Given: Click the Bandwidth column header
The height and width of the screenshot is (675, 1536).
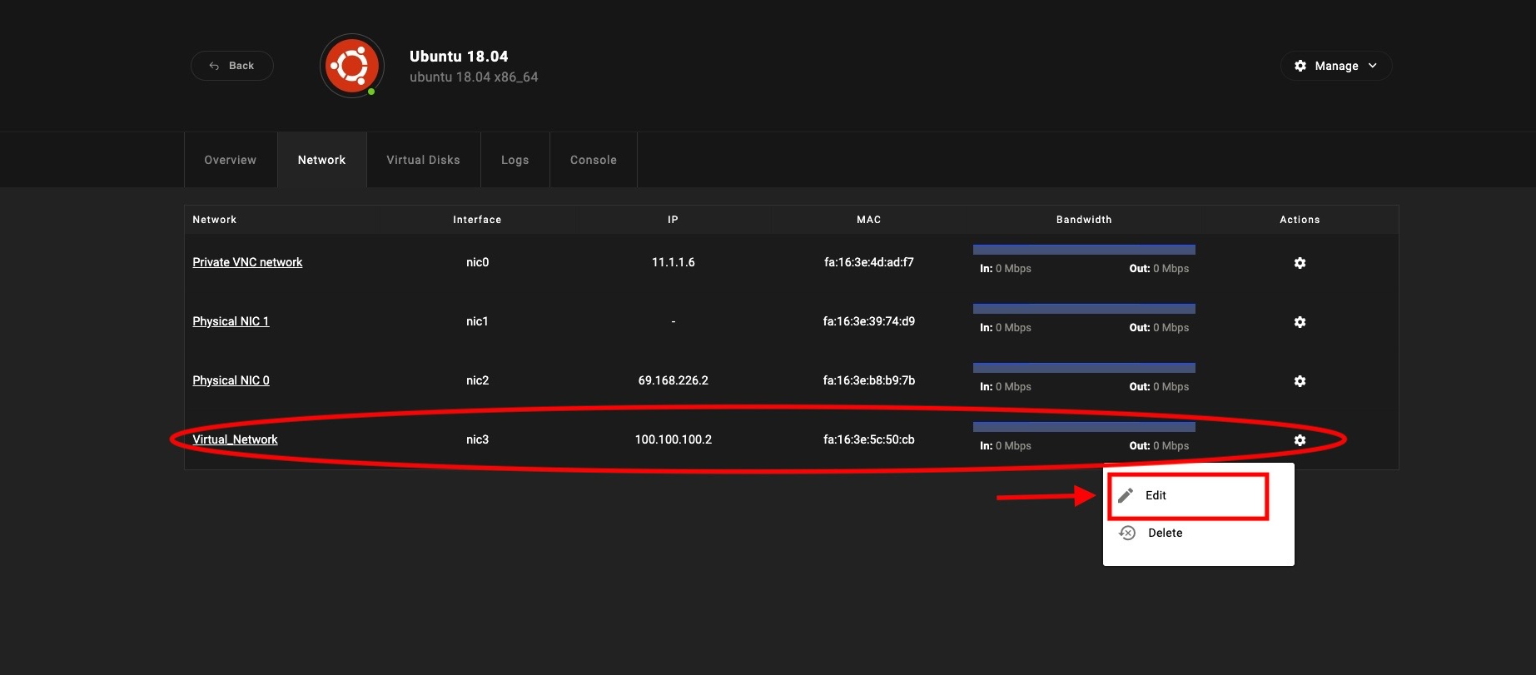Looking at the screenshot, I should pos(1084,220).
